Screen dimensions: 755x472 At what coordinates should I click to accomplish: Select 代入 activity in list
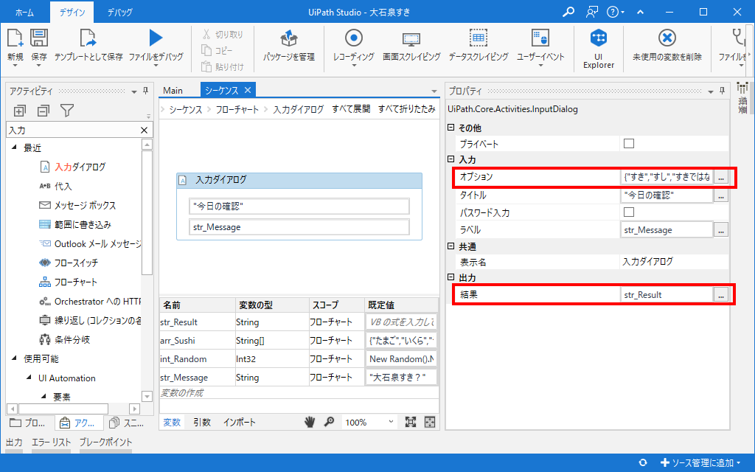pos(55,186)
